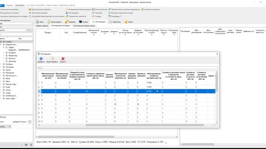Switch to the Балансировка tab

pos(54,22)
